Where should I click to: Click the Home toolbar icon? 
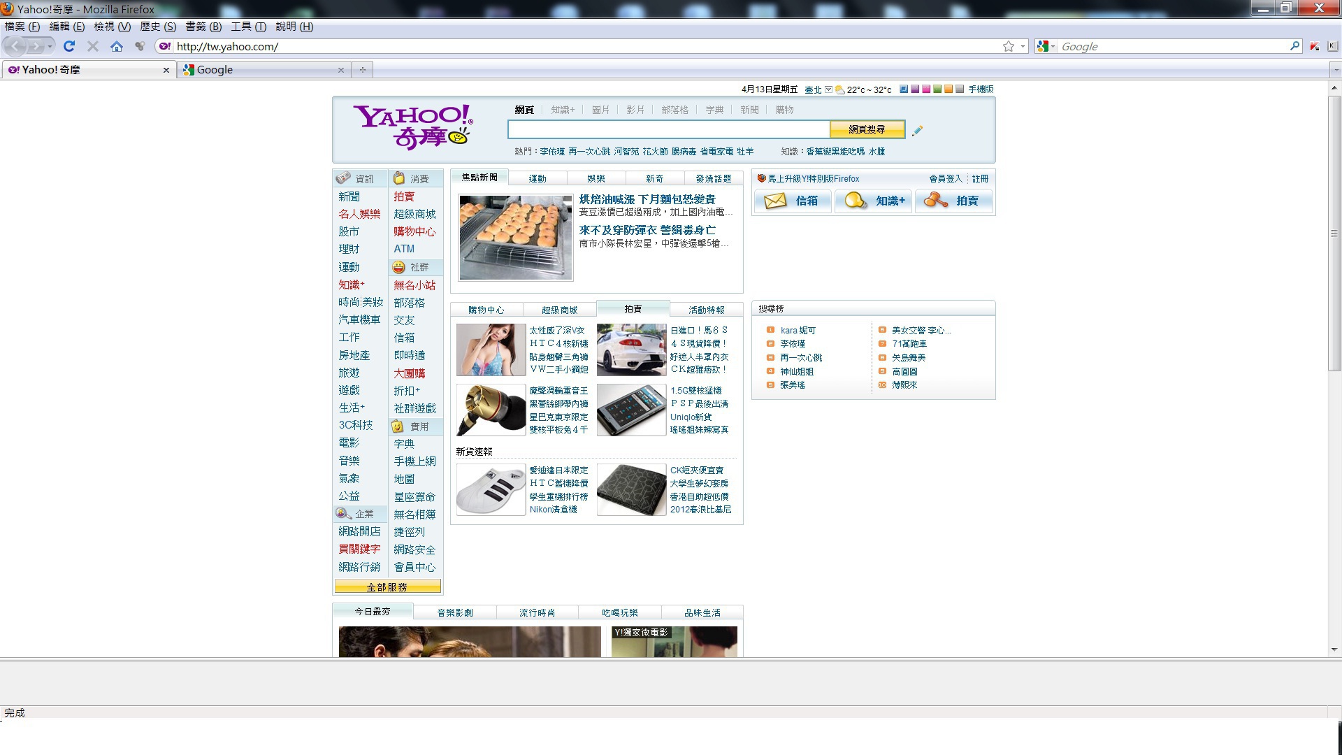pyautogui.click(x=117, y=46)
